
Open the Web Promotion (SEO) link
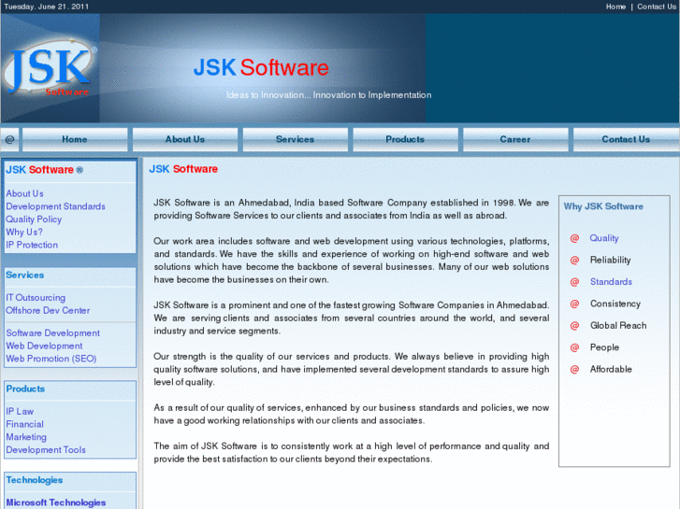point(51,359)
